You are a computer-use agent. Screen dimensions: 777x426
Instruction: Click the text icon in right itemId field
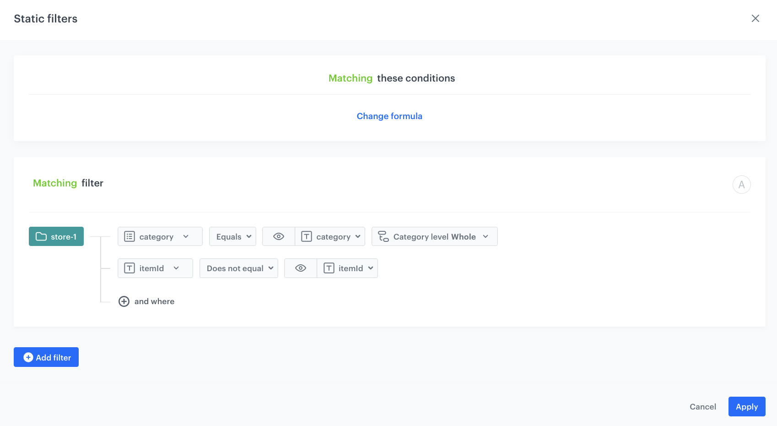[329, 268]
